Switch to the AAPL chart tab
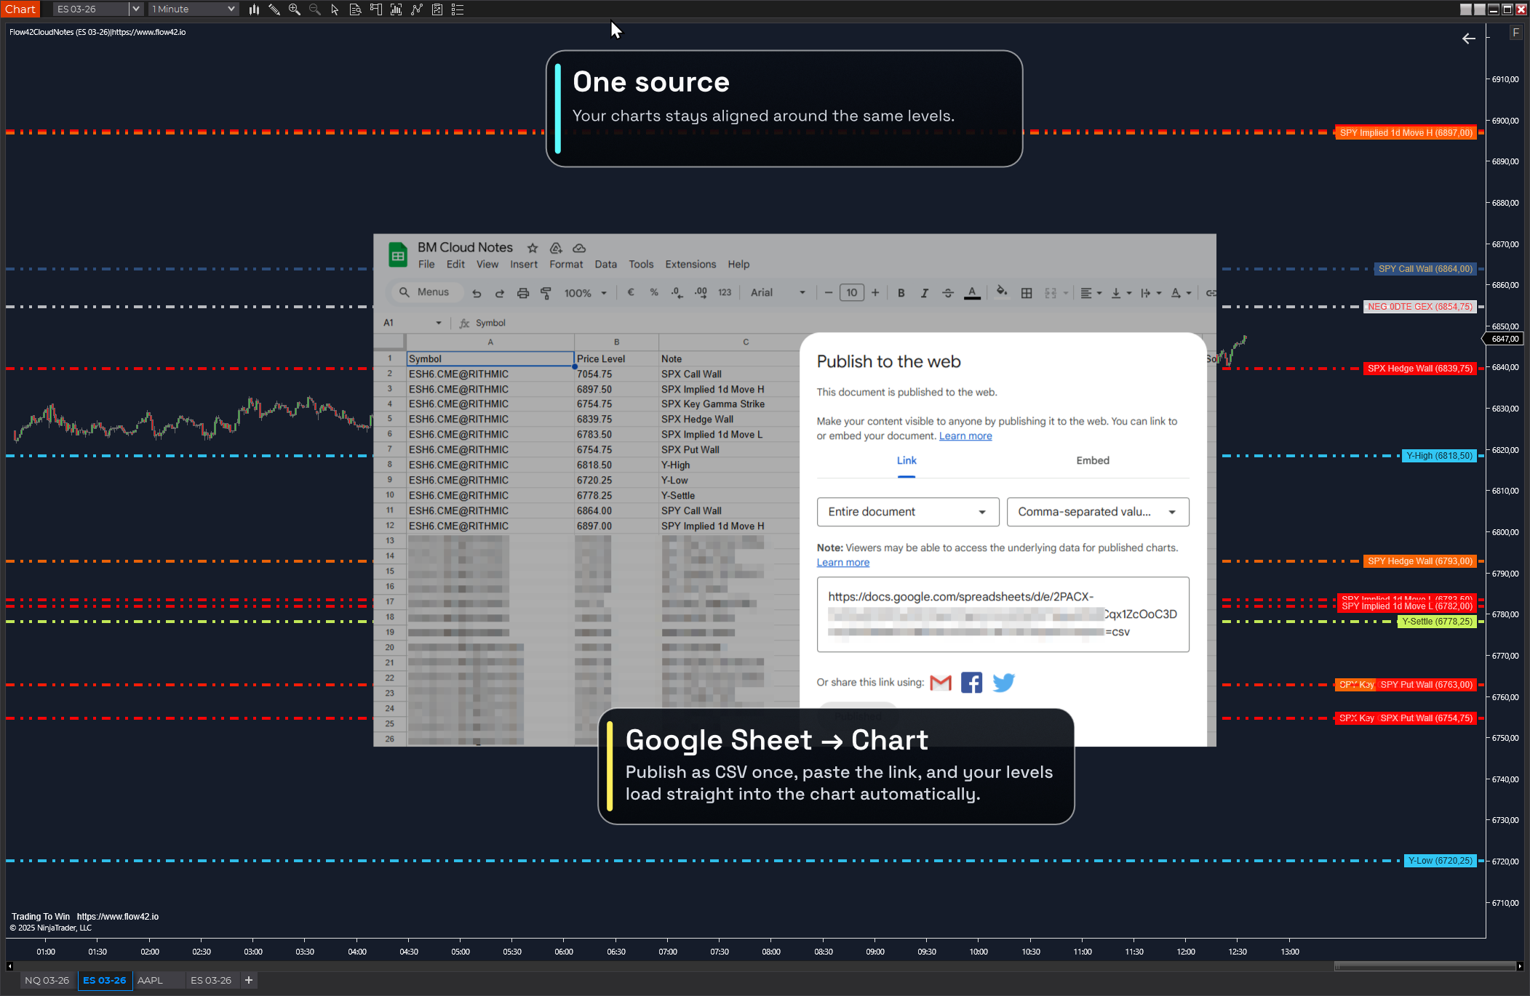Image resolution: width=1530 pixels, height=996 pixels. coord(151,980)
